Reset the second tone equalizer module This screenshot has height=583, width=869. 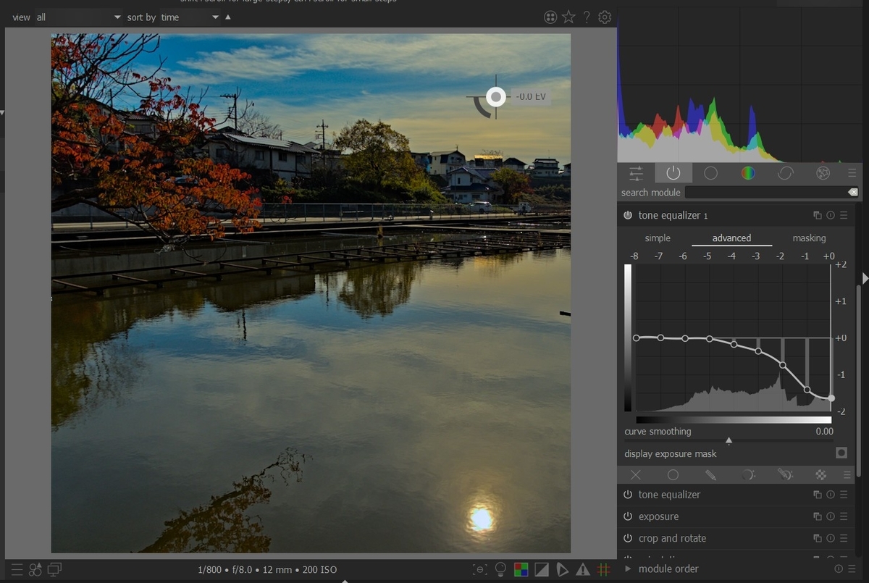pos(831,495)
